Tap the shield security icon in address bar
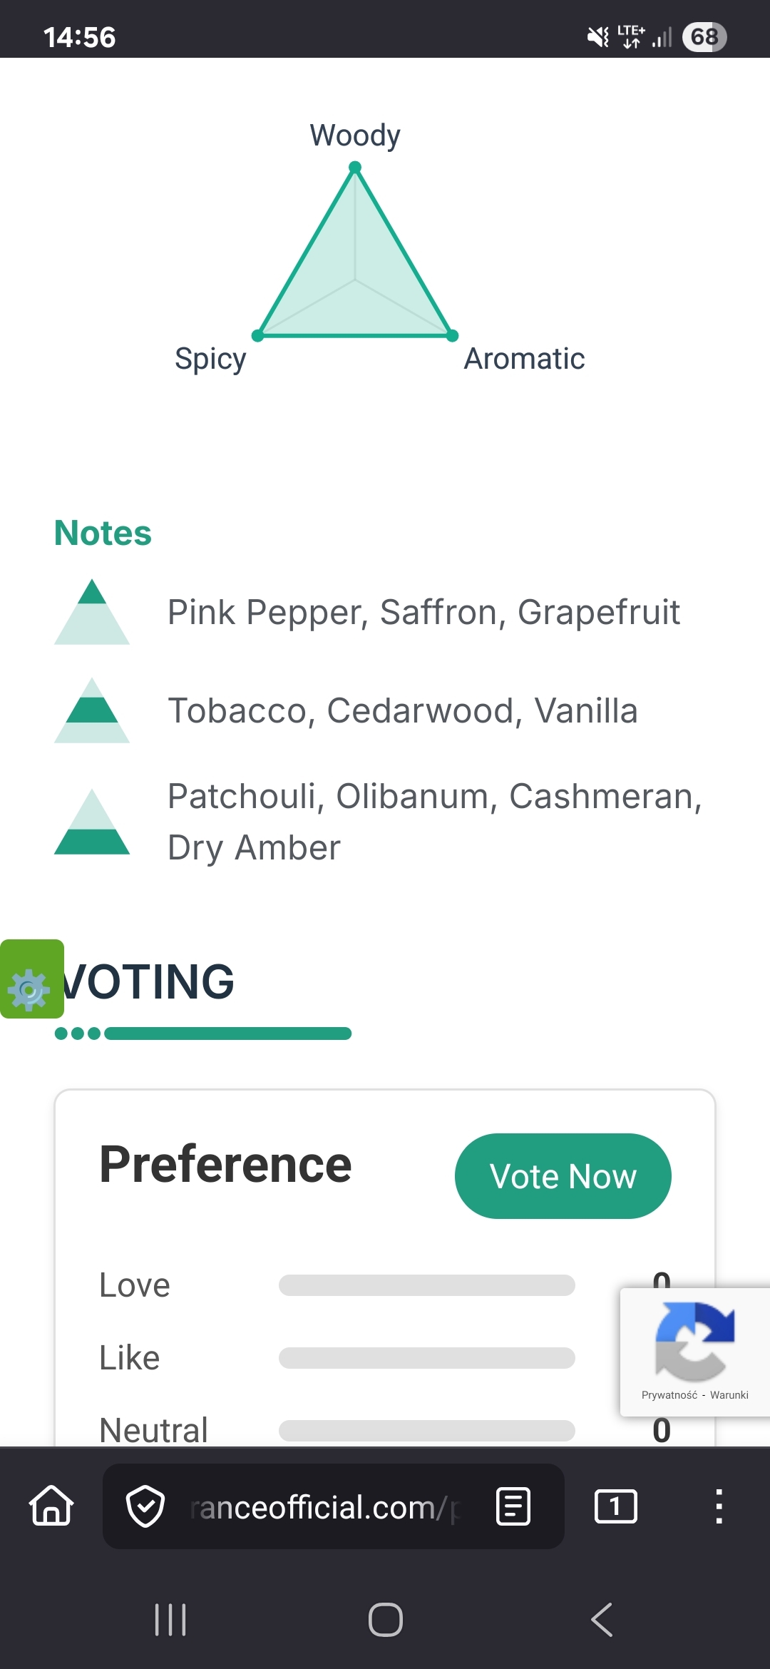The height and width of the screenshot is (1669, 770). 145,1506
